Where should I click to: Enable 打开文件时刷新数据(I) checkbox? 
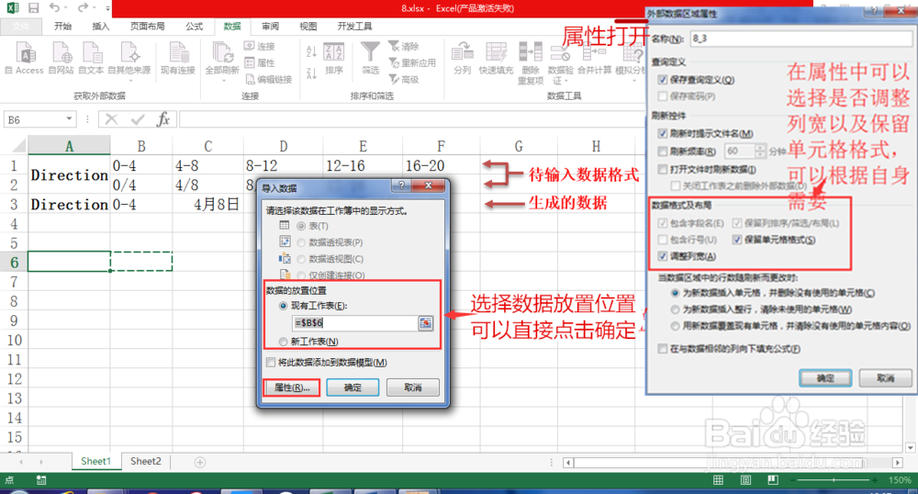coord(663,169)
